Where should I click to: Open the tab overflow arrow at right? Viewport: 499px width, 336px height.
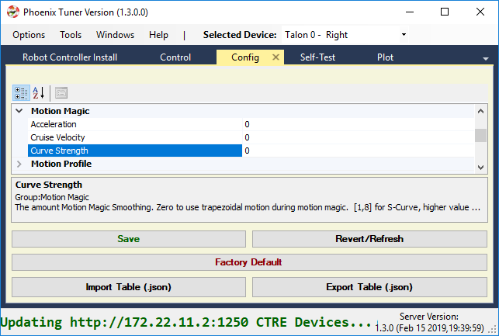485,58
